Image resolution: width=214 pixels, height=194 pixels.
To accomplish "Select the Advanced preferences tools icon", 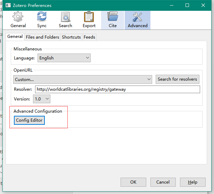I will (138, 17).
